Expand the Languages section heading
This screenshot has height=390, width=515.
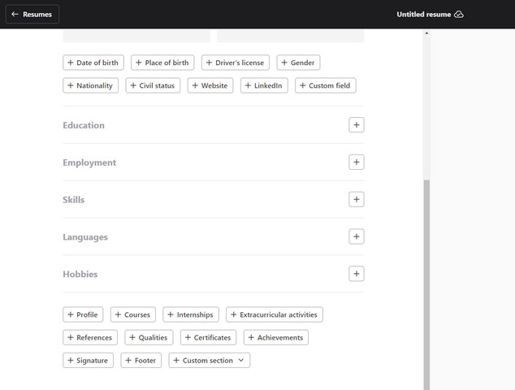click(x=85, y=237)
